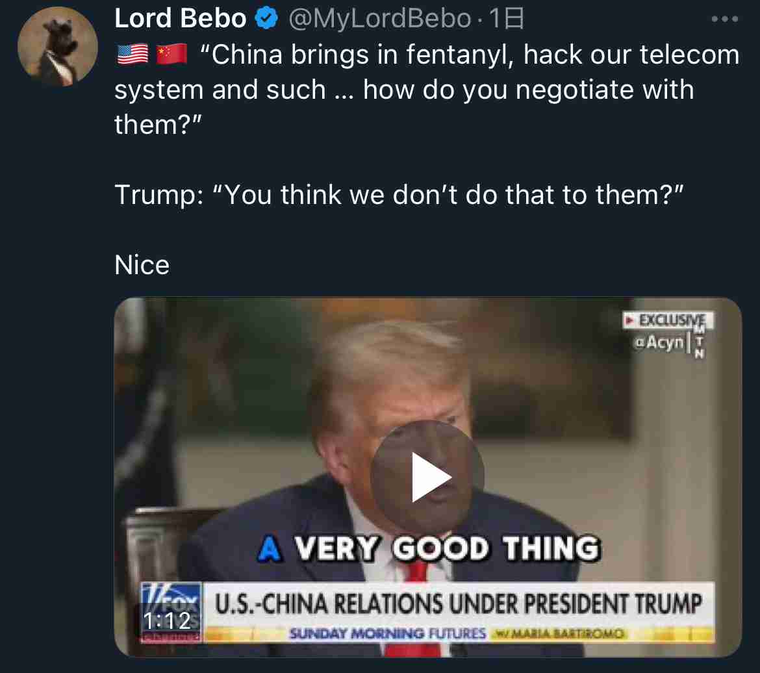
Task: Click the China flag emoji
Action: coord(171,54)
